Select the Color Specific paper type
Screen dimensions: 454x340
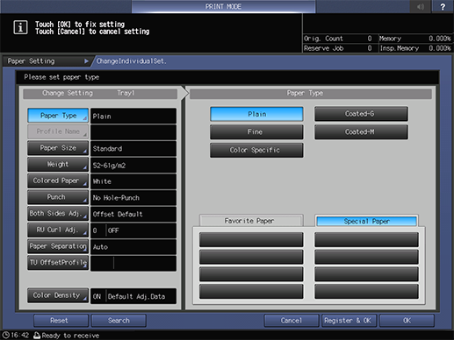(x=256, y=150)
